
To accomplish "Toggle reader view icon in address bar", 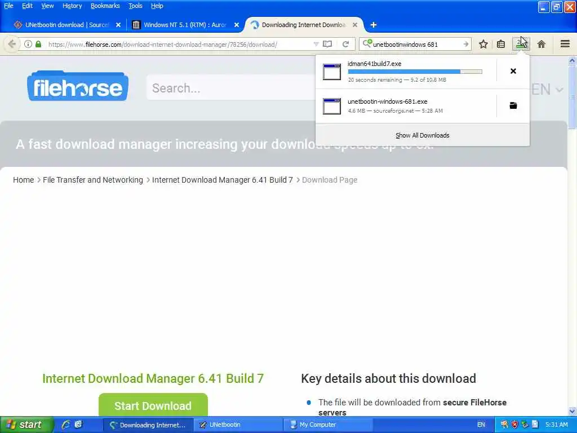I will coord(327,44).
